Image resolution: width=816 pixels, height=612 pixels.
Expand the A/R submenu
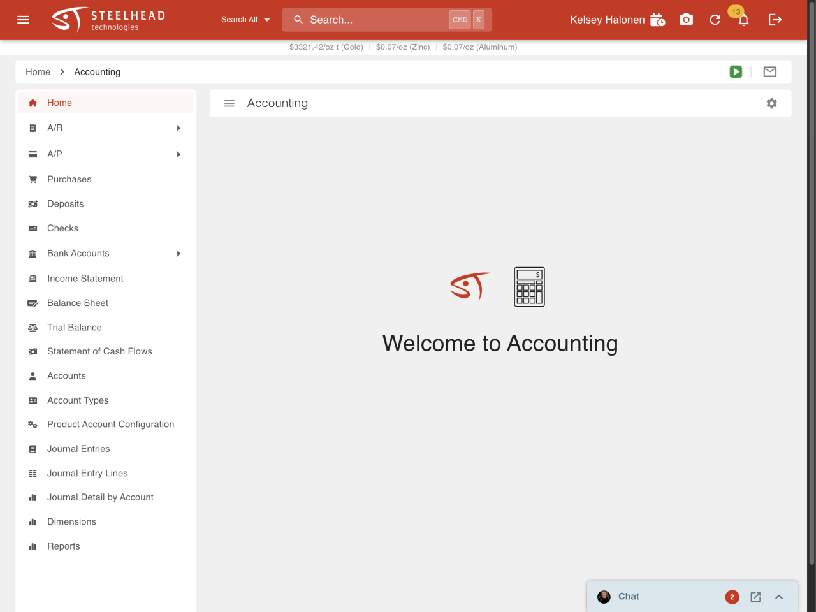(178, 128)
